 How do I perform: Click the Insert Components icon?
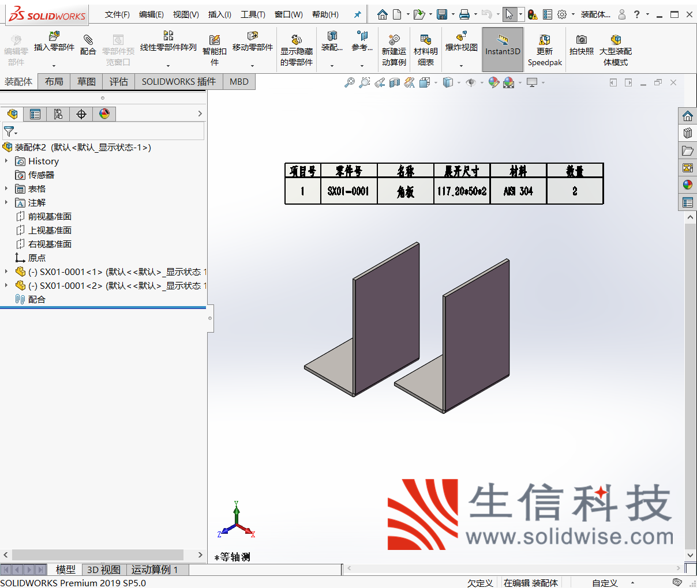54,37
